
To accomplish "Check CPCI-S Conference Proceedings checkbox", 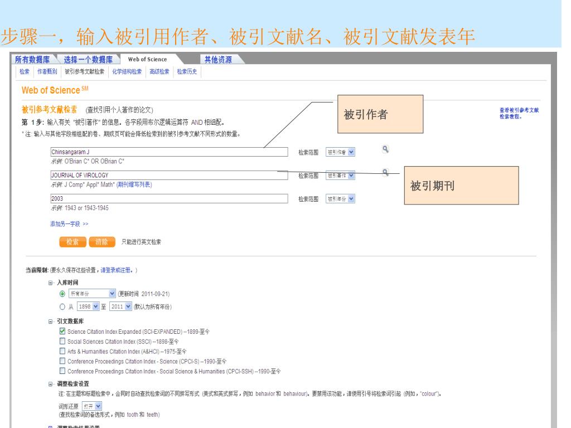I will pos(62,361).
